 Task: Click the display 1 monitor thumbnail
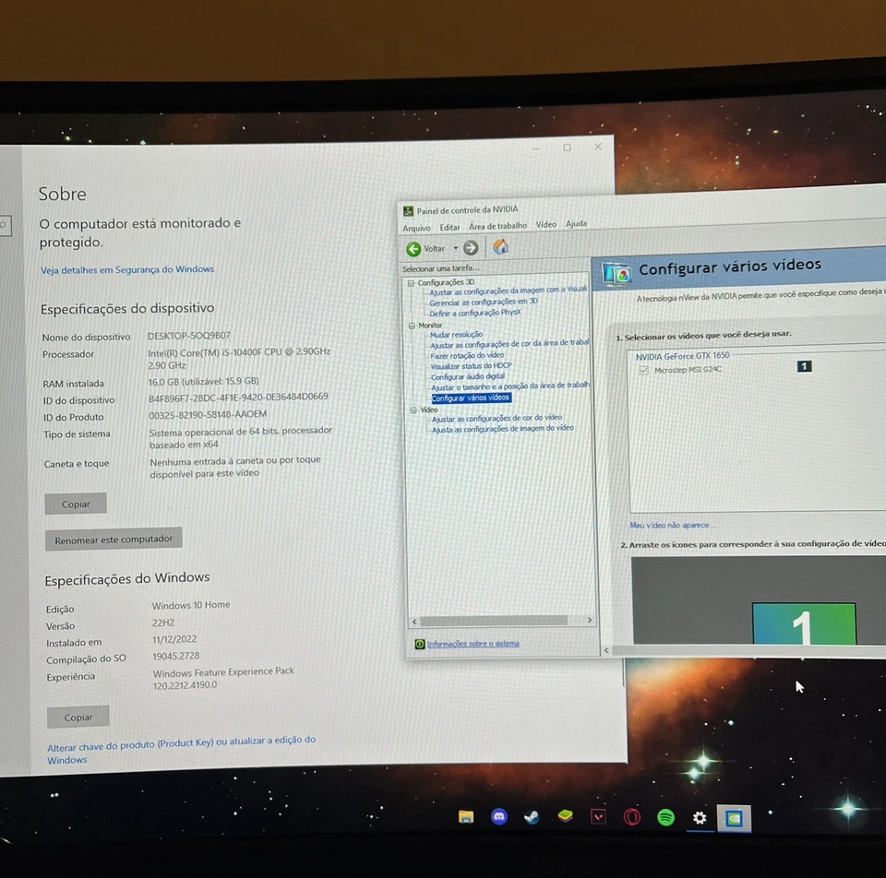click(804, 623)
